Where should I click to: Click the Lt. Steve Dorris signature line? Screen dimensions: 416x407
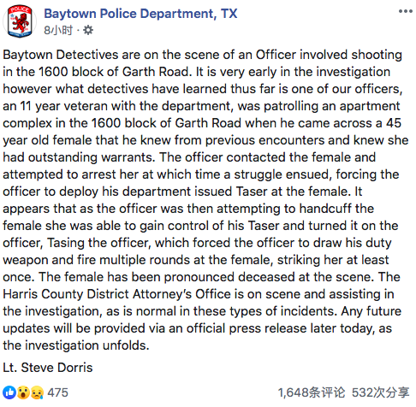tap(48, 368)
